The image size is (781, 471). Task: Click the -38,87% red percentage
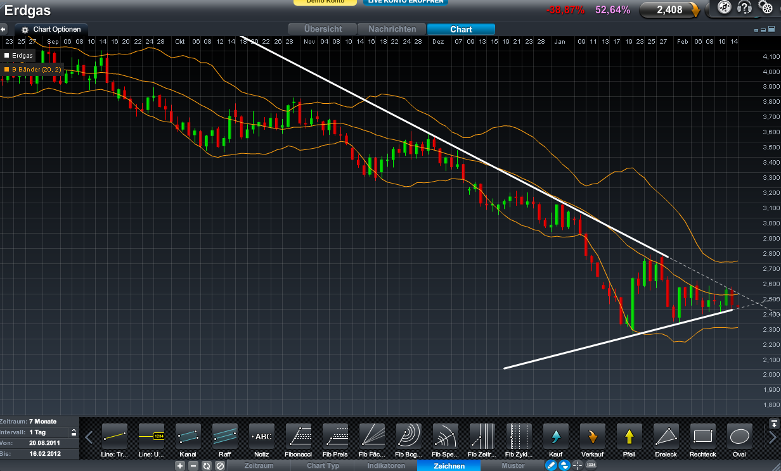[x=565, y=10]
